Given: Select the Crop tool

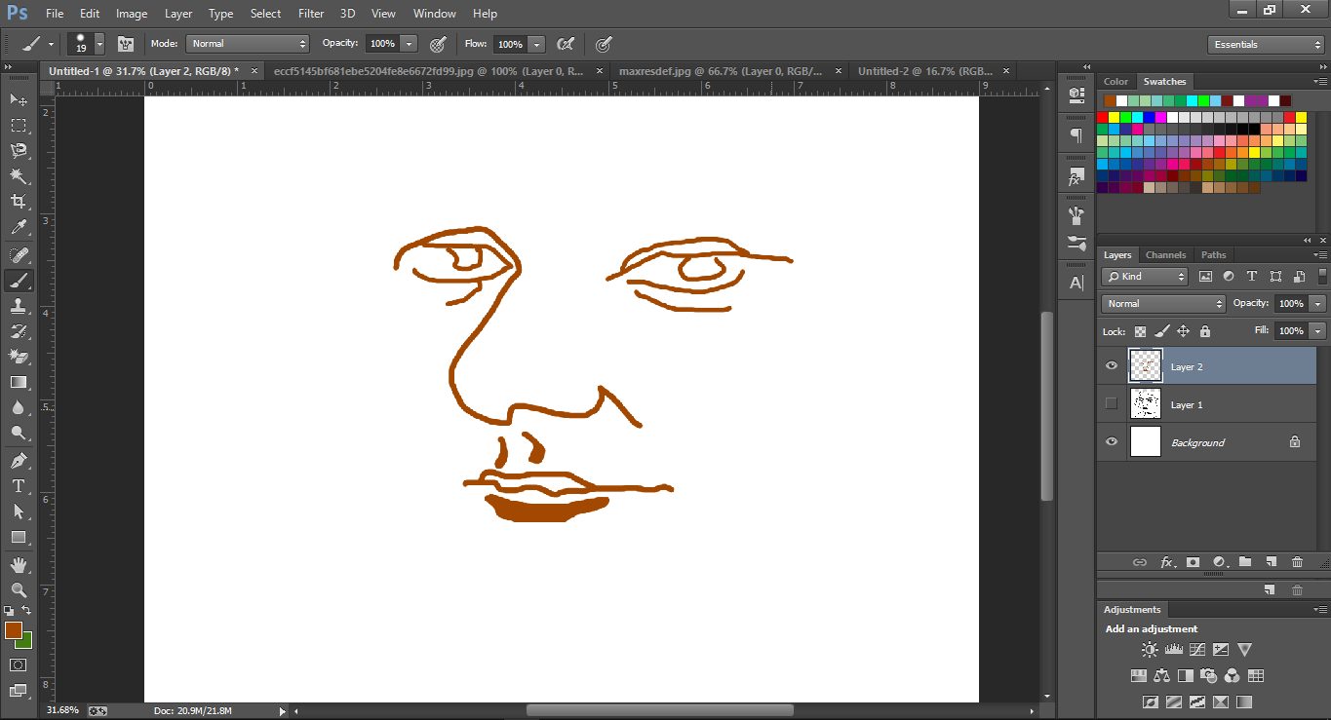Looking at the screenshot, I should tap(19, 202).
